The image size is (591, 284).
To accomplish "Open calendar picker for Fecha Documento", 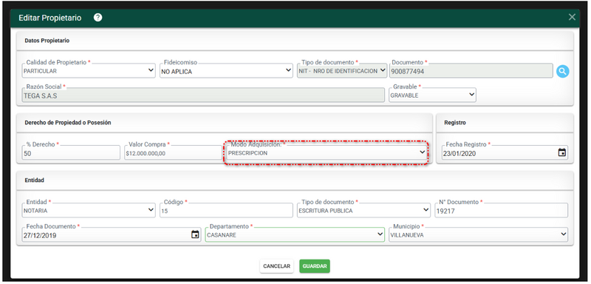I will (x=195, y=234).
